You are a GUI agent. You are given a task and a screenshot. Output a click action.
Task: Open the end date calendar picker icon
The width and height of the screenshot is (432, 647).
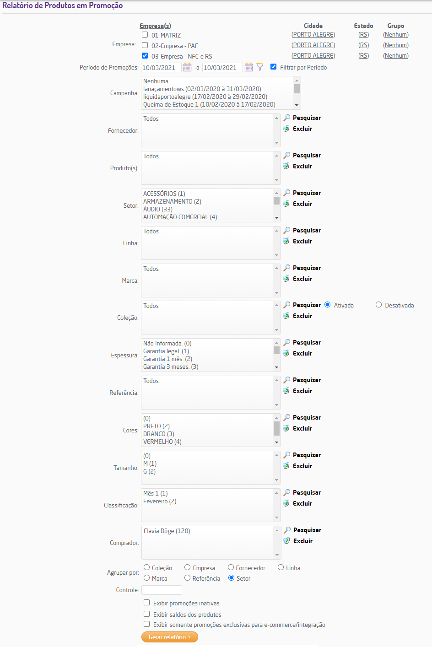pos(248,67)
